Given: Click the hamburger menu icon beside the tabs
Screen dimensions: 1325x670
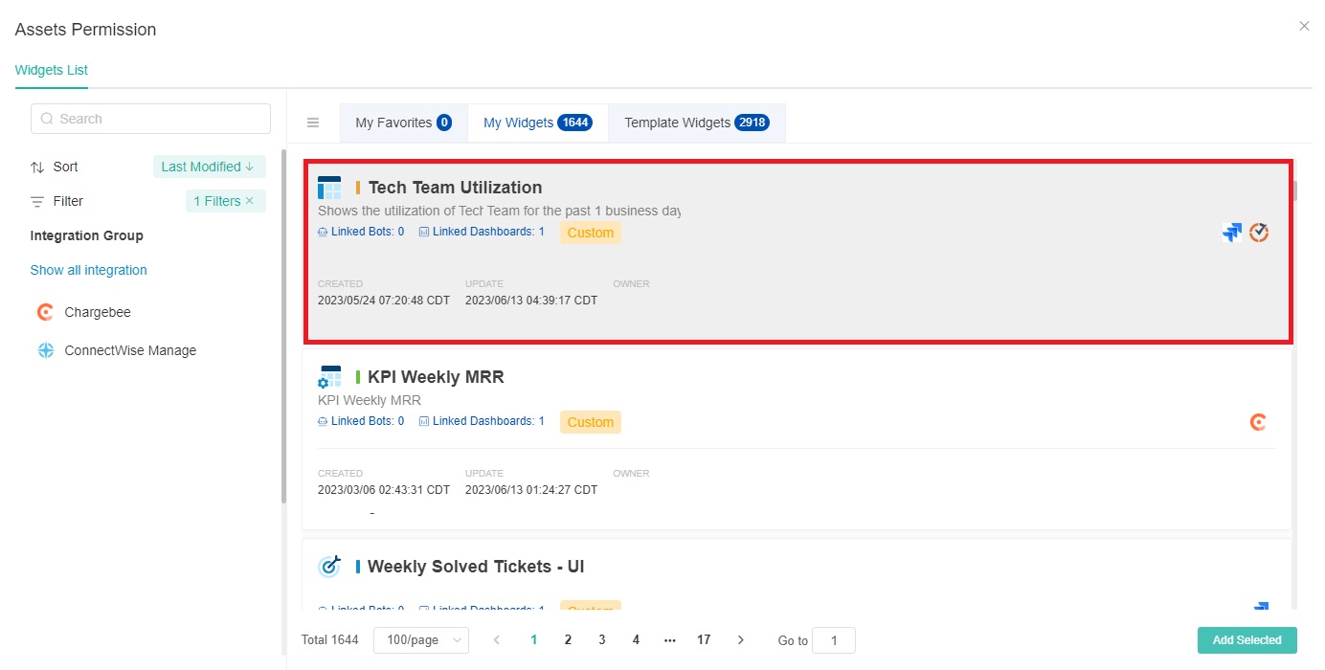Looking at the screenshot, I should pyautogui.click(x=312, y=123).
